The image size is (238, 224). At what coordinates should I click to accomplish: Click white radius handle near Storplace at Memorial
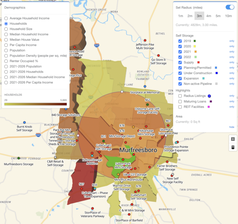point(122,92)
